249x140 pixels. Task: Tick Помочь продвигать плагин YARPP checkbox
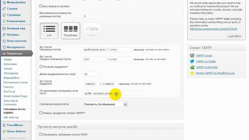coord(41,113)
